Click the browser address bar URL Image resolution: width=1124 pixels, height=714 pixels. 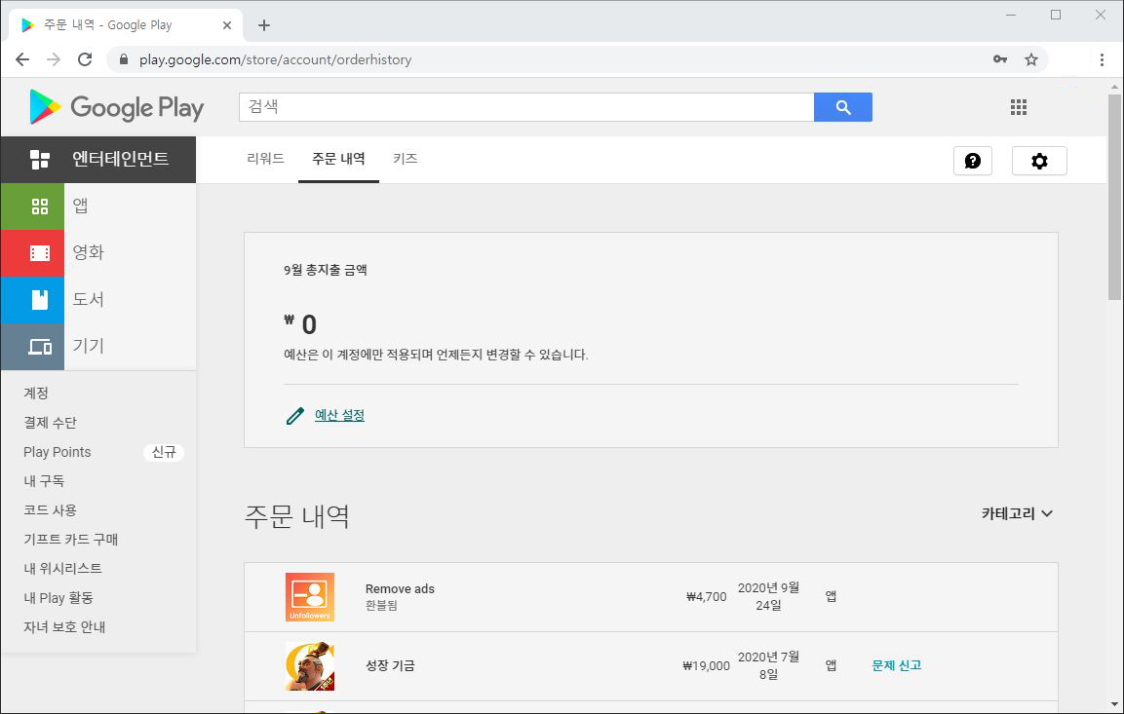(x=275, y=59)
